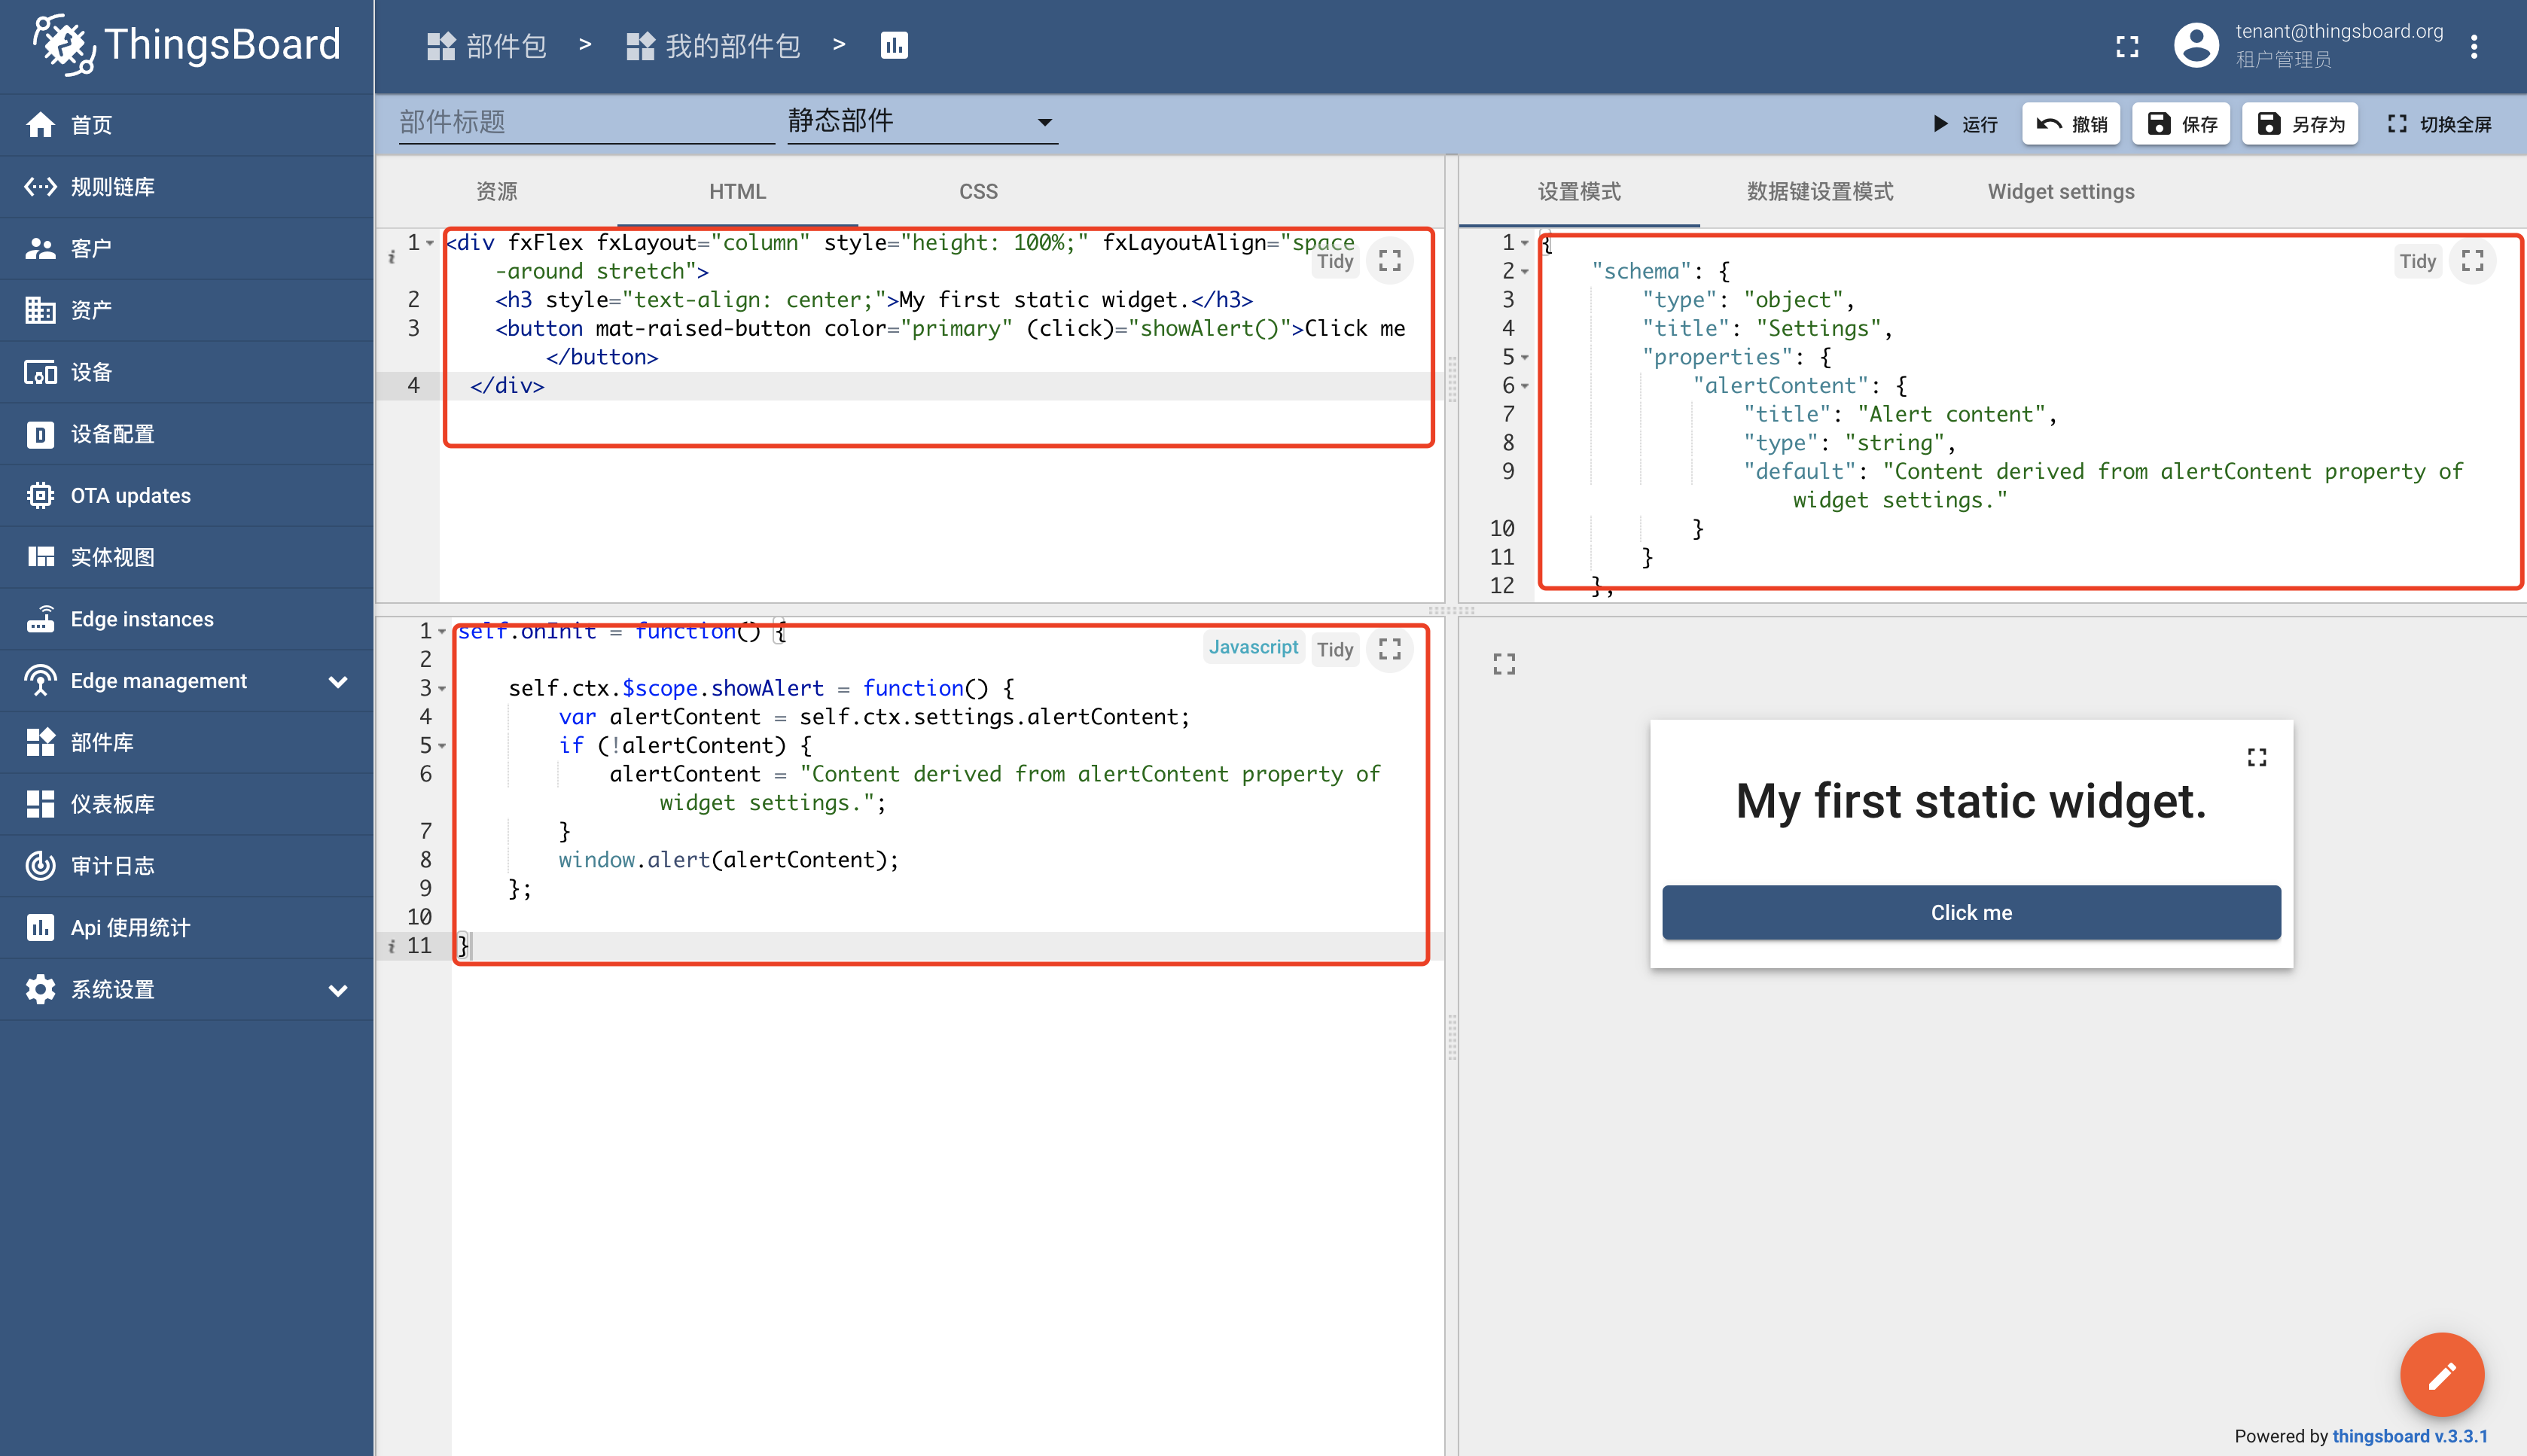Image resolution: width=2527 pixels, height=1456 pixels.
Task: Open Edge instances icon
Action: coord(40,619)
